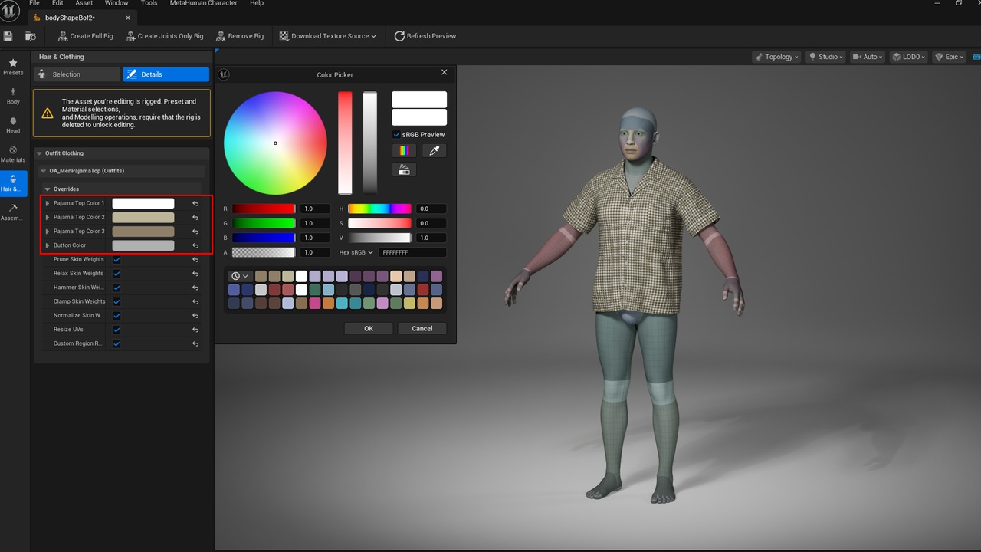Open the Head sidebar panel
The image size is (981, 552).
coord(13,125)
